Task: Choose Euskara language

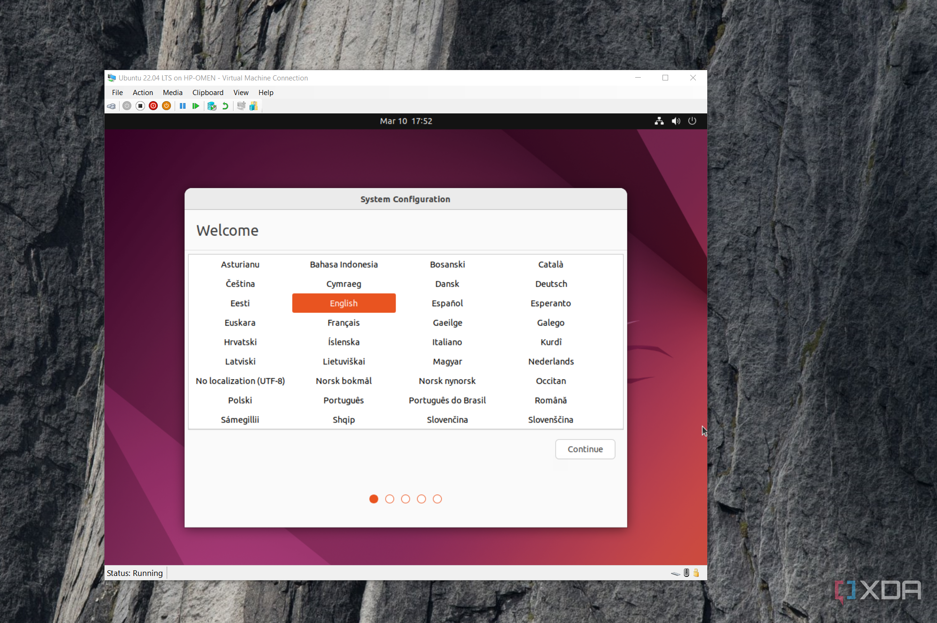Action: (x=240, y=323)
